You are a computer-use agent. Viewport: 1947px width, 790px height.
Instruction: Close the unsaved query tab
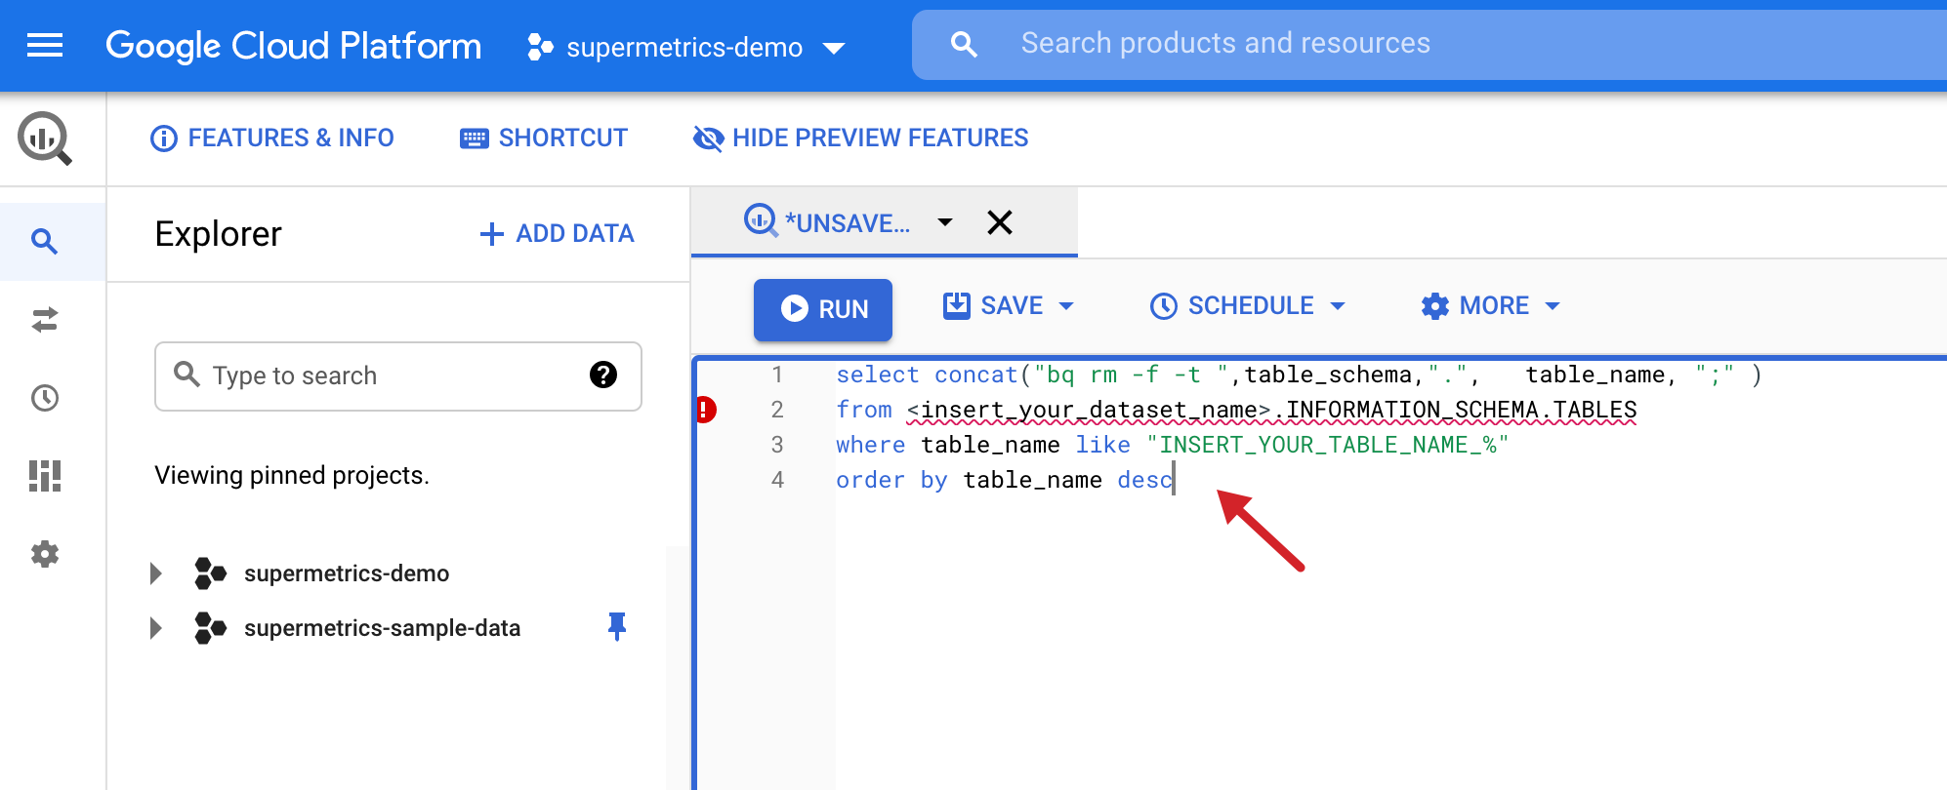pyautogui.click(x=1000, y=222)
